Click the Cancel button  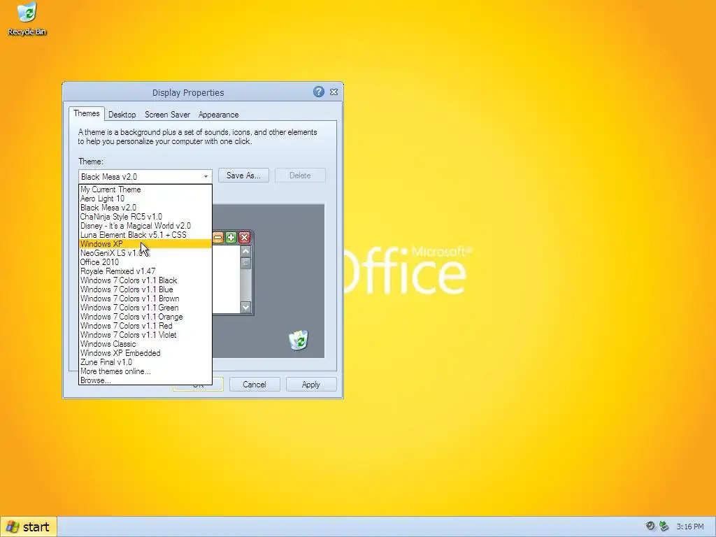click(x=255, y=385)
